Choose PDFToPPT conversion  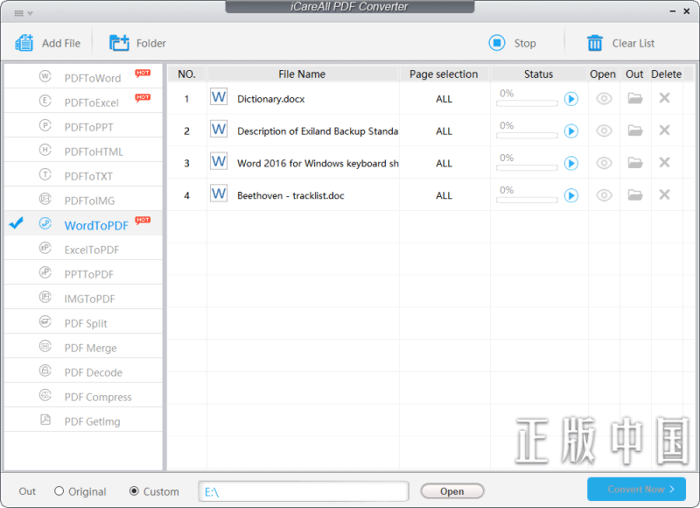tap(83, 125)
